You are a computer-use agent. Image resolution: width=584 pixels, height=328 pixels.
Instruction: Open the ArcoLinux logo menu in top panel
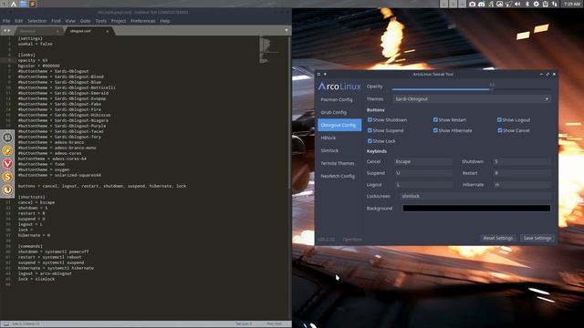[x=14, y=4]
